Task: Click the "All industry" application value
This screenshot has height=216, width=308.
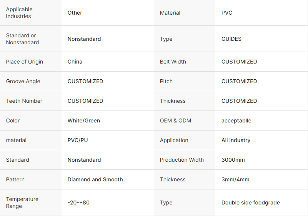Action: [236, 140]
